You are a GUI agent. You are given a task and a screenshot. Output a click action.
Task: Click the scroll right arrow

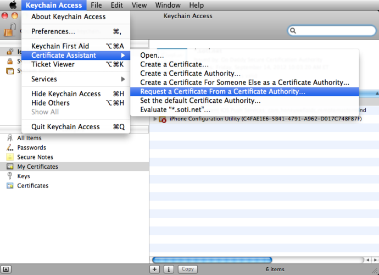click(375, 260)
